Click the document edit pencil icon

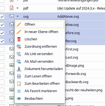coord(19,84)
